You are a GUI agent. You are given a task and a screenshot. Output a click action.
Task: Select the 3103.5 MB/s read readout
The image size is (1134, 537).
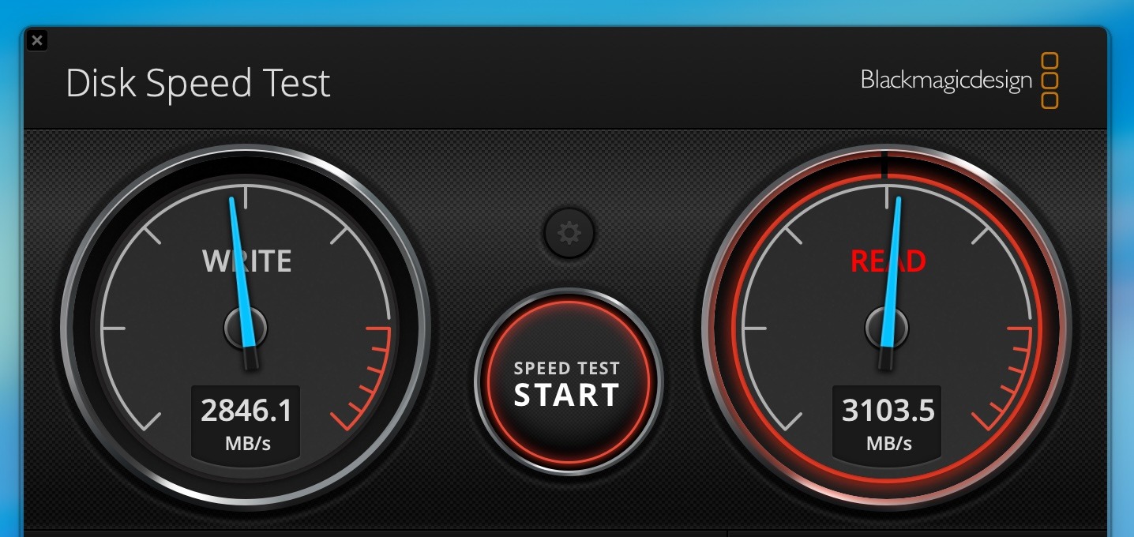888,423
